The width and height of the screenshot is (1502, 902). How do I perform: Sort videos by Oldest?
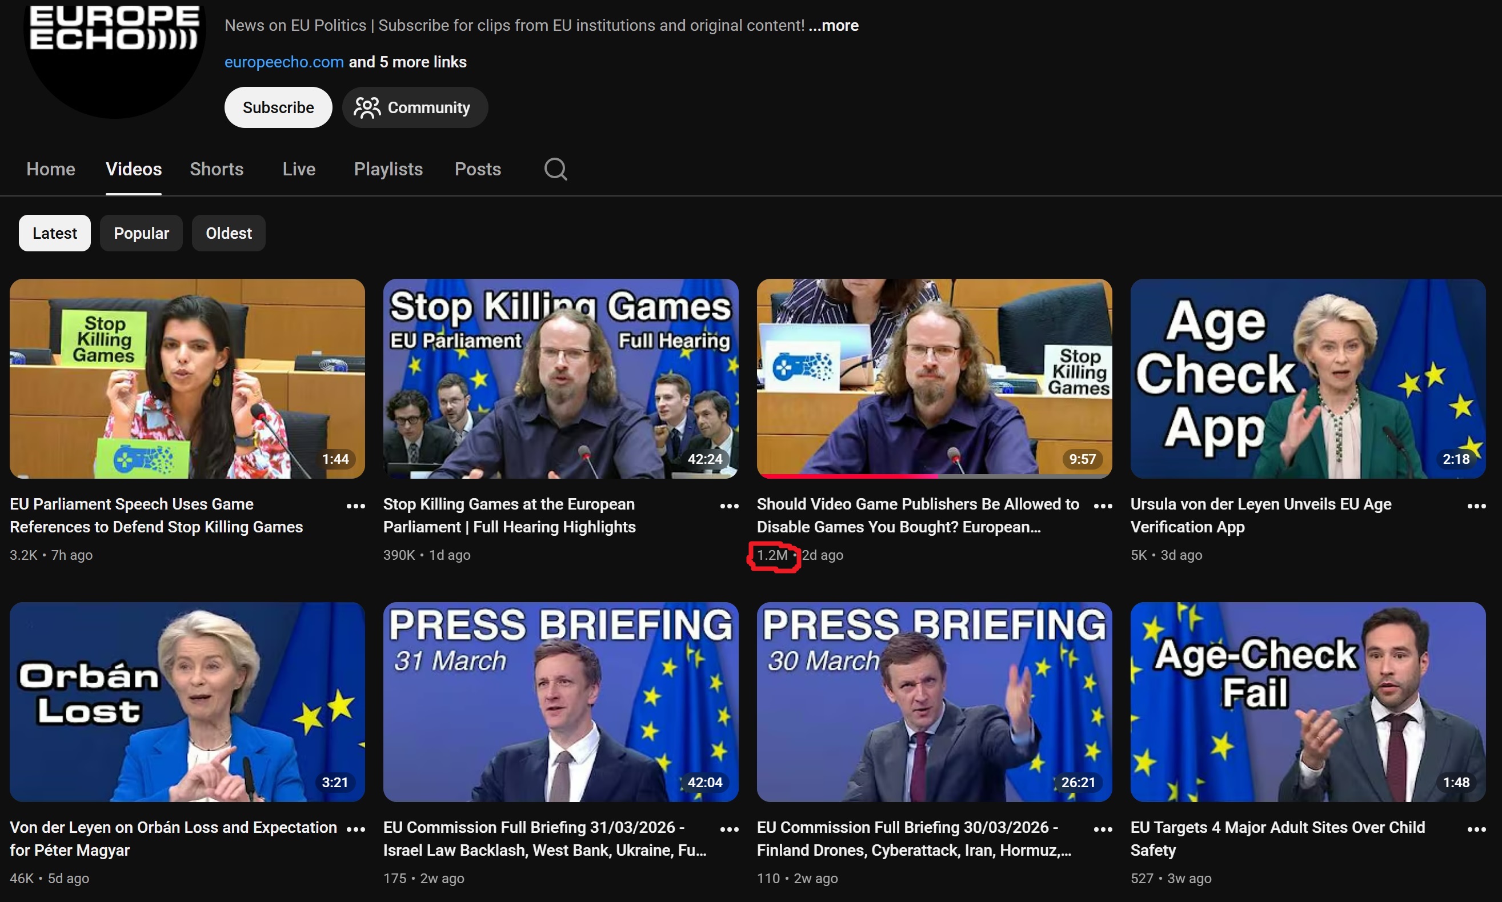[229, 234]
